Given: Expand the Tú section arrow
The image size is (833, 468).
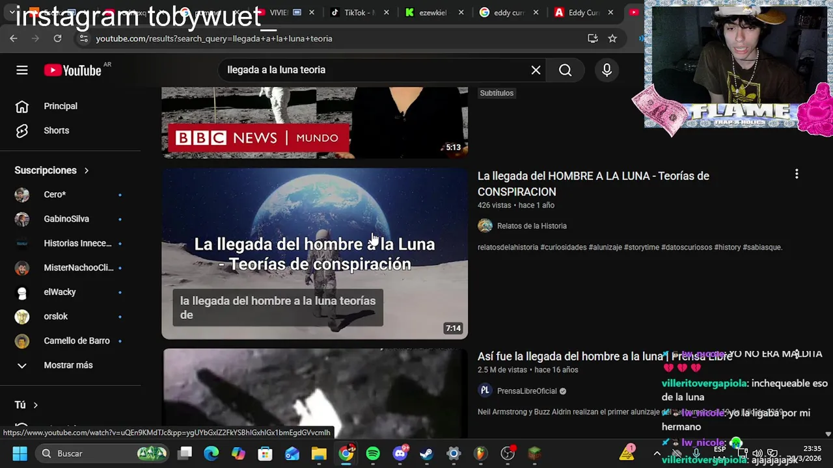Looking at the screenshot, I should (35, 405).
